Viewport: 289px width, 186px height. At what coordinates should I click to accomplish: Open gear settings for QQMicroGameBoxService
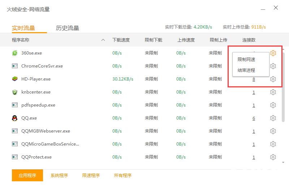tap(273, 144)
